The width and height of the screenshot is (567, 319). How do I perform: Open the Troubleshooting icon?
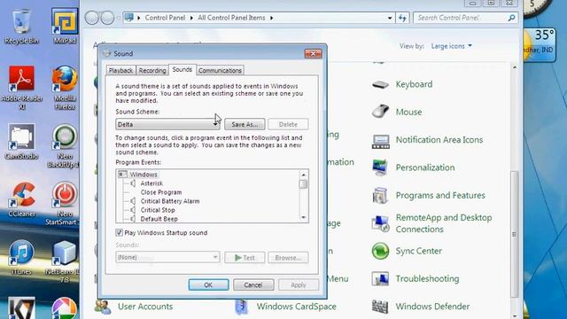(x=380, y=279)
